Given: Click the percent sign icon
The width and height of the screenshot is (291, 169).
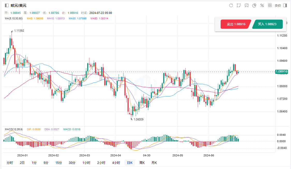Looking at the screenshot, I should coord(262,5).
